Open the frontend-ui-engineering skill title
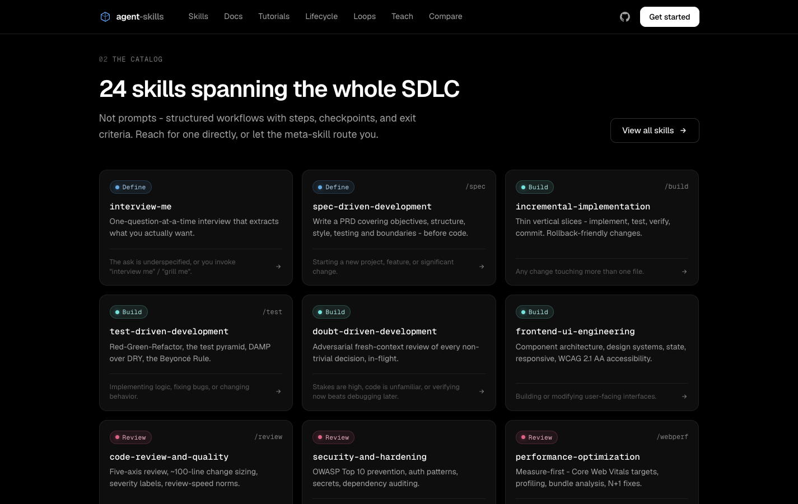The width and height of the screenshot is (798, 504). tap(575, 332)
